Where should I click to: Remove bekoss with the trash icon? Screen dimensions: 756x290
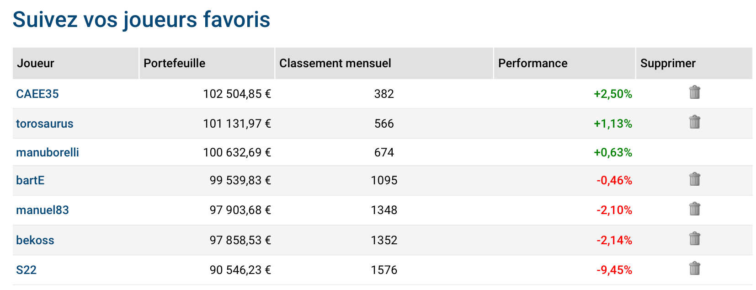click(x=694, y=238)
